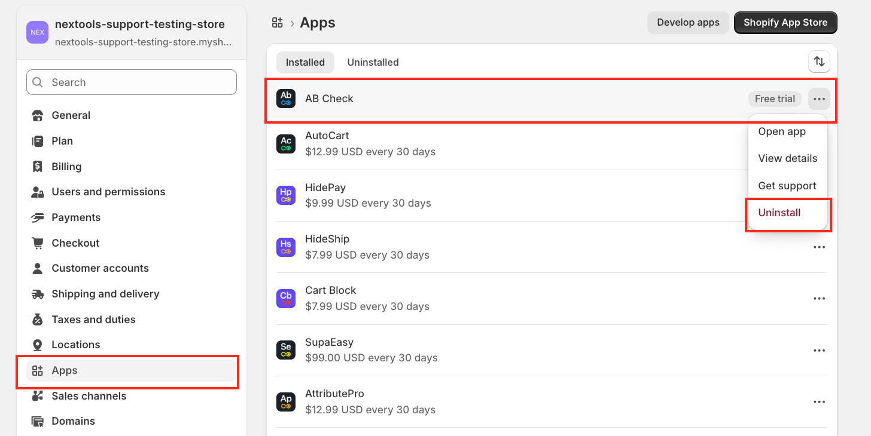Screen dimensions: 871x436
Task: Select Uninstall from the context menu
Action: pos(779,213)
